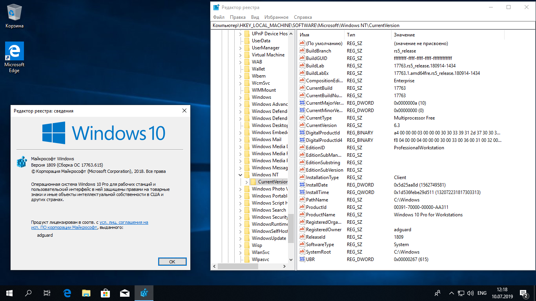Open File Explorer from the taskbar

pyautogui.click(x=86, y=293)
